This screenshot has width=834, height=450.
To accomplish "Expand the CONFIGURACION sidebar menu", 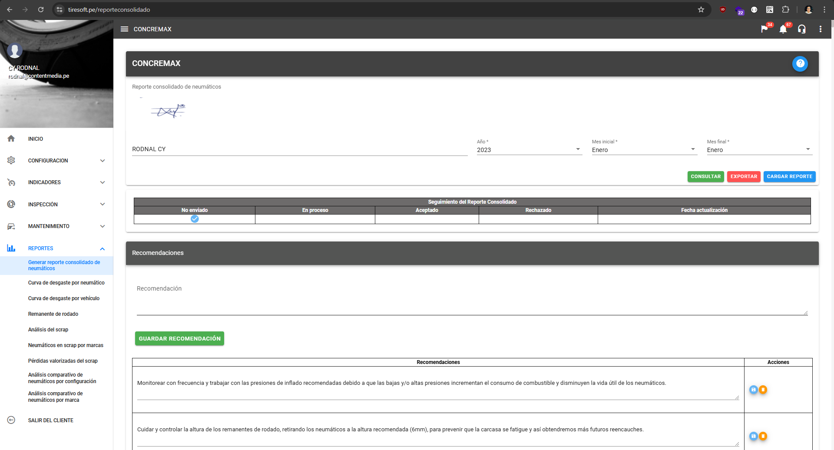I will coord(56,161).
